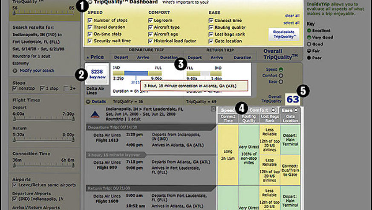Click the select all link
Viewport: 372px width, 210px height.
291,23
